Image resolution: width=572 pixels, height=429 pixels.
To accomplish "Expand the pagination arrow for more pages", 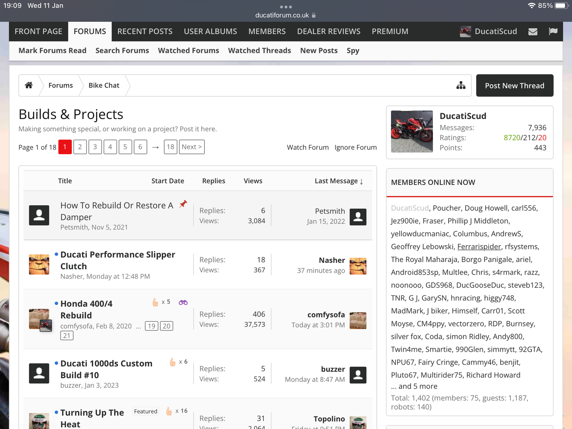I will [156, 147].
